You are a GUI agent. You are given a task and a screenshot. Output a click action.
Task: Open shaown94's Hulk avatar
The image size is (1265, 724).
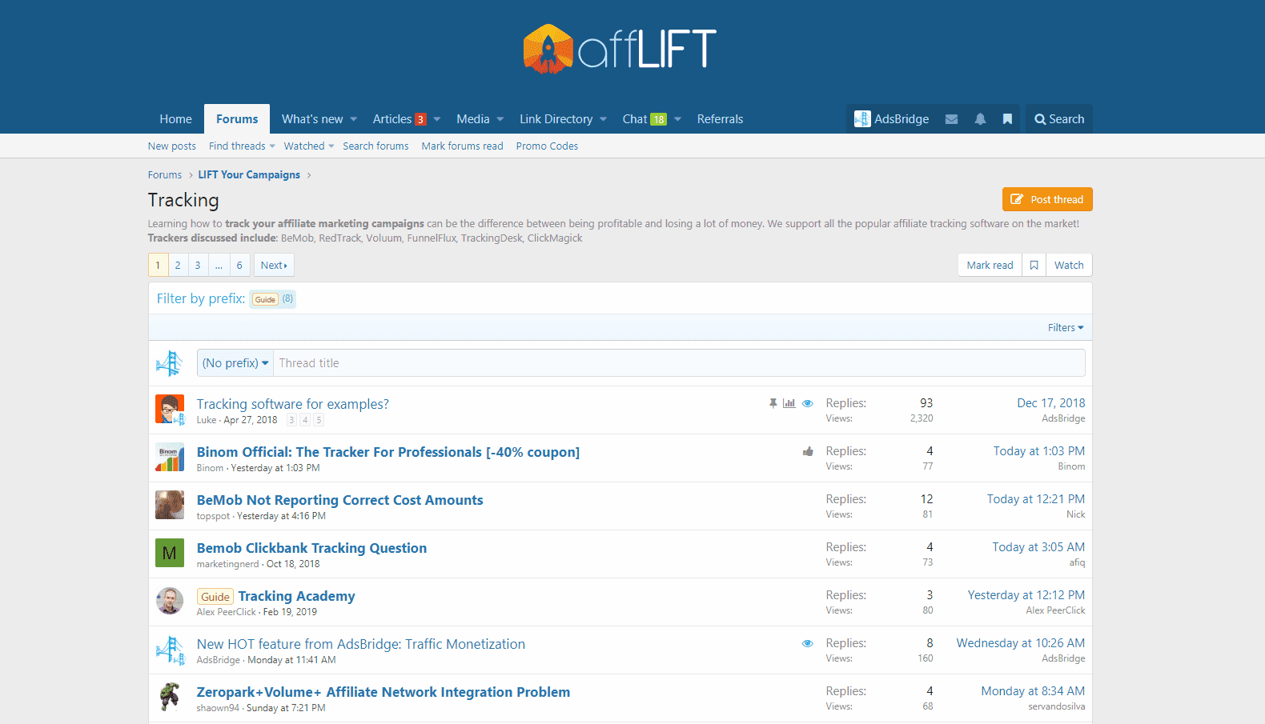[170, 697]
